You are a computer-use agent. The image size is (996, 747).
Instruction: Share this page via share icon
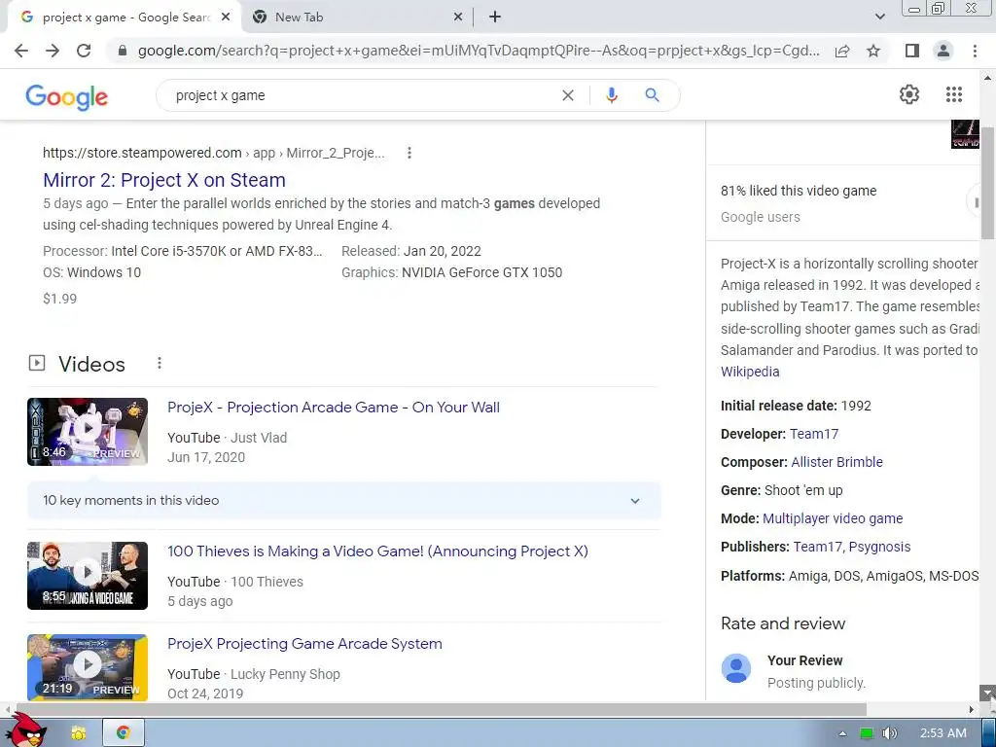click(842, 51)
